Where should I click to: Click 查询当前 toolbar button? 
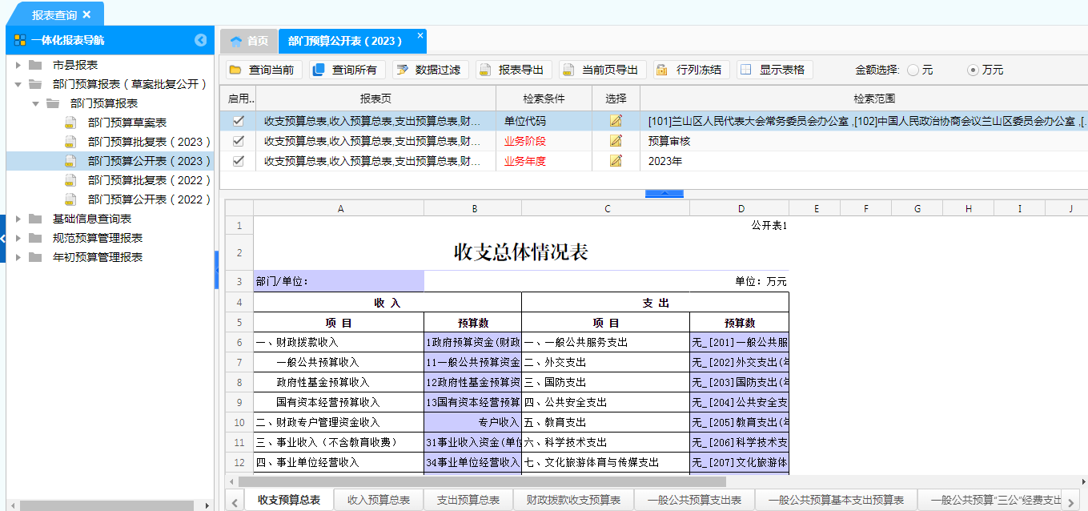pos(263,70)
